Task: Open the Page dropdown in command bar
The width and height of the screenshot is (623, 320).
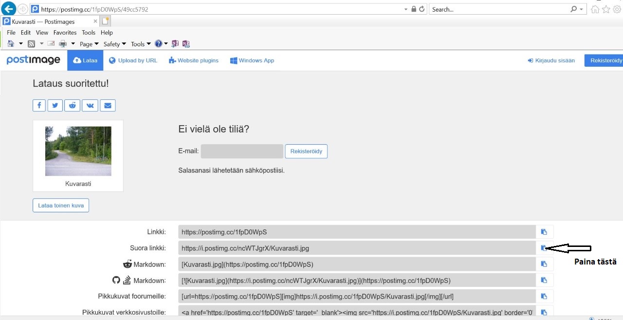Action: pos(89,44)
